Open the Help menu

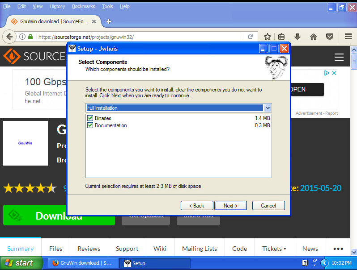pyautogui.click(x=124, y=6)
